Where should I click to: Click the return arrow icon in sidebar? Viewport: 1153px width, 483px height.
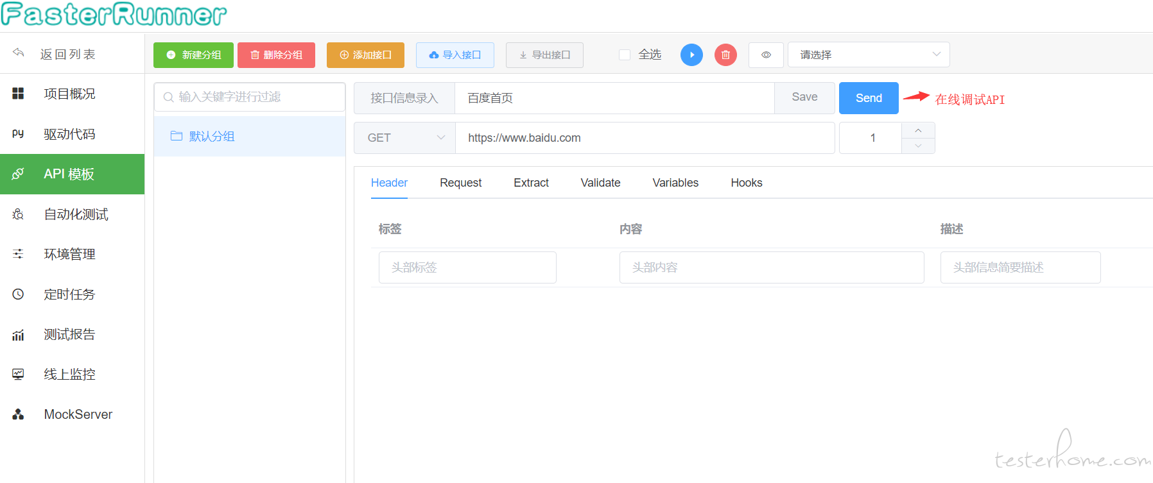[18, 53]
